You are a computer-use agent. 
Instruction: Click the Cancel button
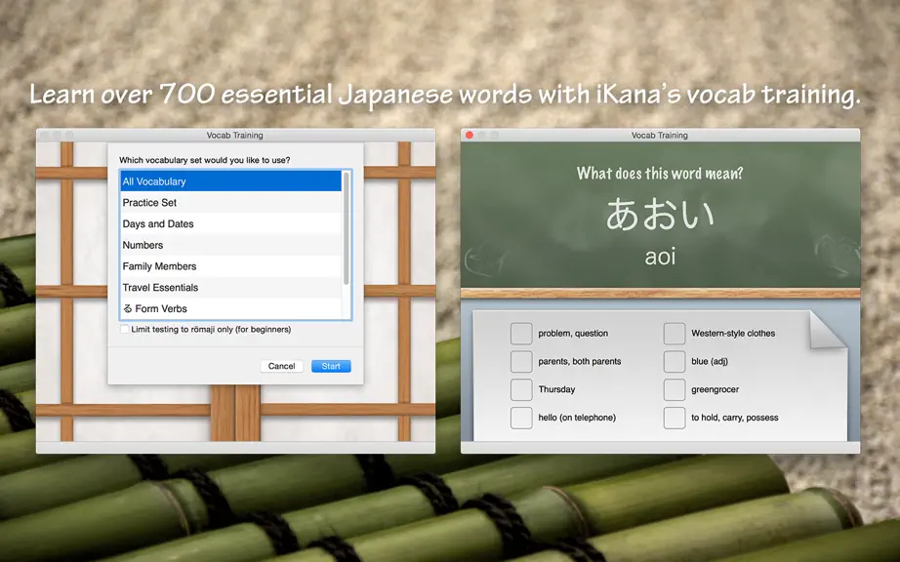pyautogui.click(x=281, y=366)
